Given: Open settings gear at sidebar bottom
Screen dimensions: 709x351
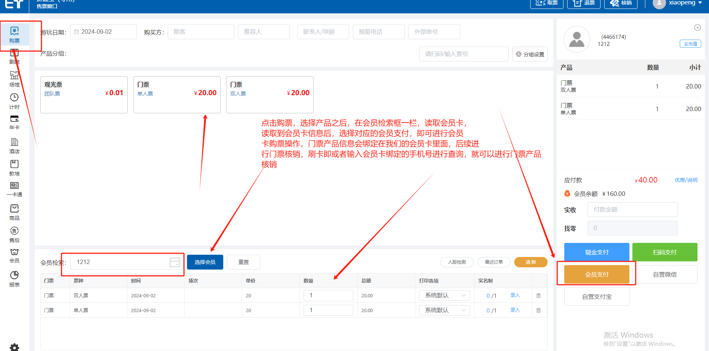Looking at the screenshot, I should [14, 347].
